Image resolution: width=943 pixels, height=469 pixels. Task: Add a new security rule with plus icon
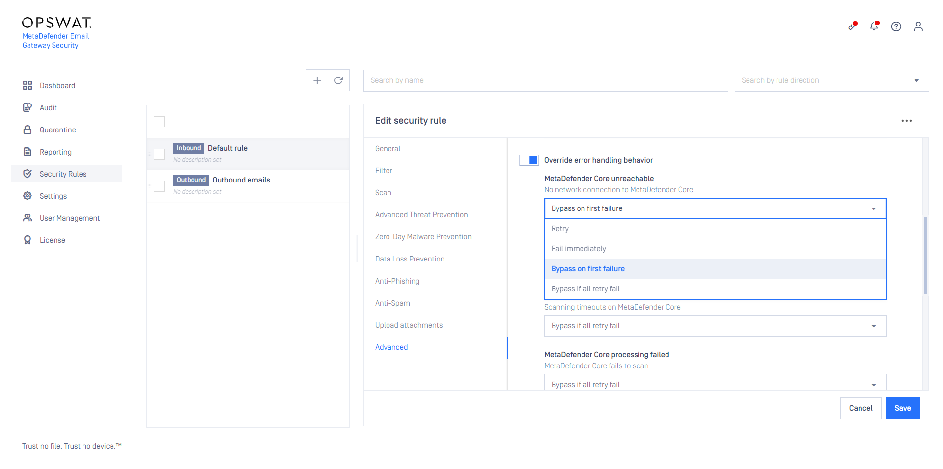[317, 80]
